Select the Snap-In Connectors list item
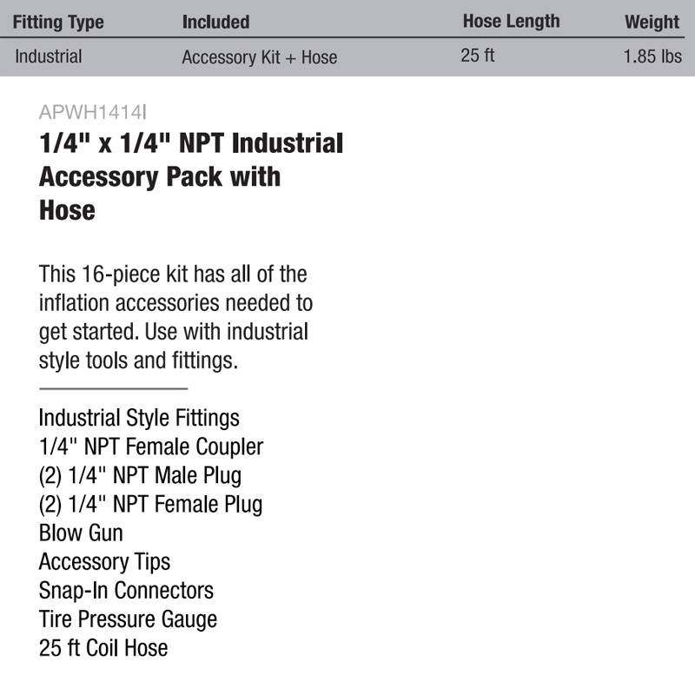 click(x=126, y=591)
